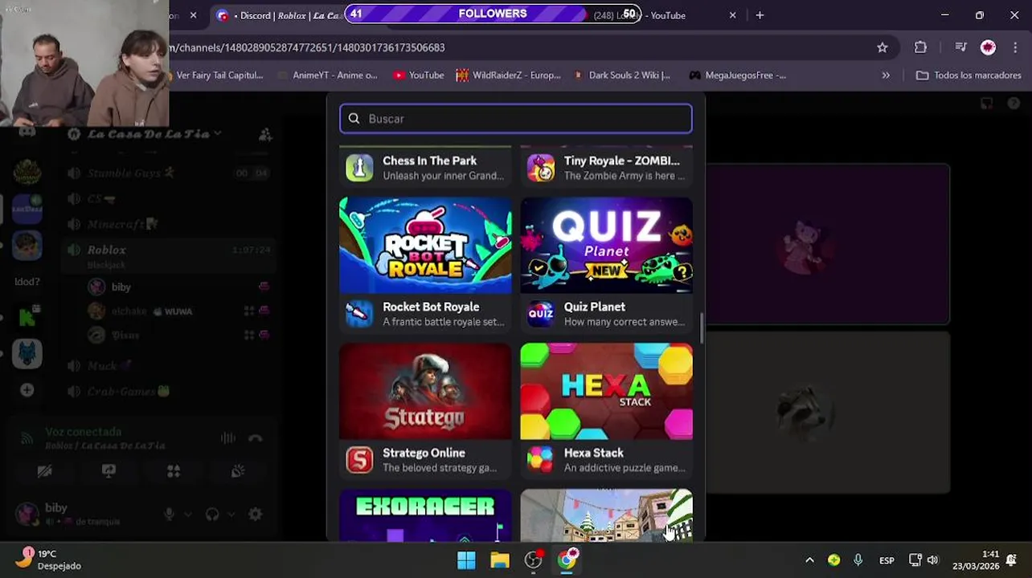The width and height of the screenshot is (1032, 578).
Task: Toggle noise suppression in voice panel
Action: pyautogui.click(x=227, y=438)
